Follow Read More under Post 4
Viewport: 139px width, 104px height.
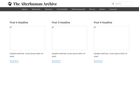[98, 61]
